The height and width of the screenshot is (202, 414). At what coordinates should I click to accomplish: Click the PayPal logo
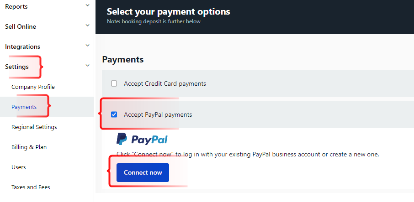click(142, 140)
